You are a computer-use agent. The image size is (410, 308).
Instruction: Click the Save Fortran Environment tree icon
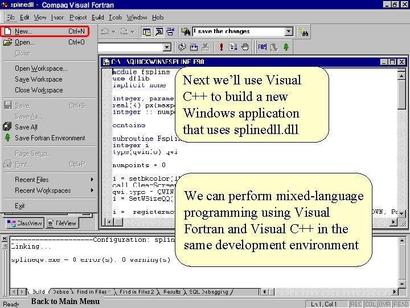[7, 137]
